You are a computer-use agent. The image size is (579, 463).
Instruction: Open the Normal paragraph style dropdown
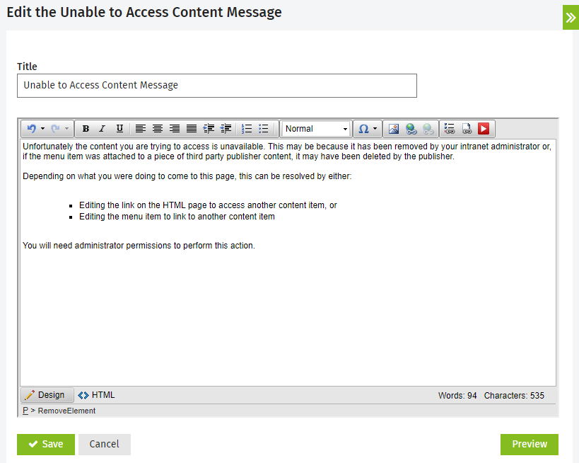tap(316, 129)
